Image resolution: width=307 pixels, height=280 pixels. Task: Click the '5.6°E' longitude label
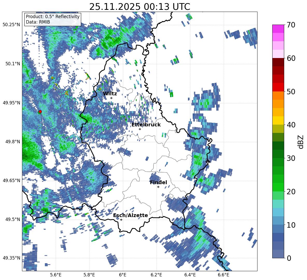tap(56, 275)
